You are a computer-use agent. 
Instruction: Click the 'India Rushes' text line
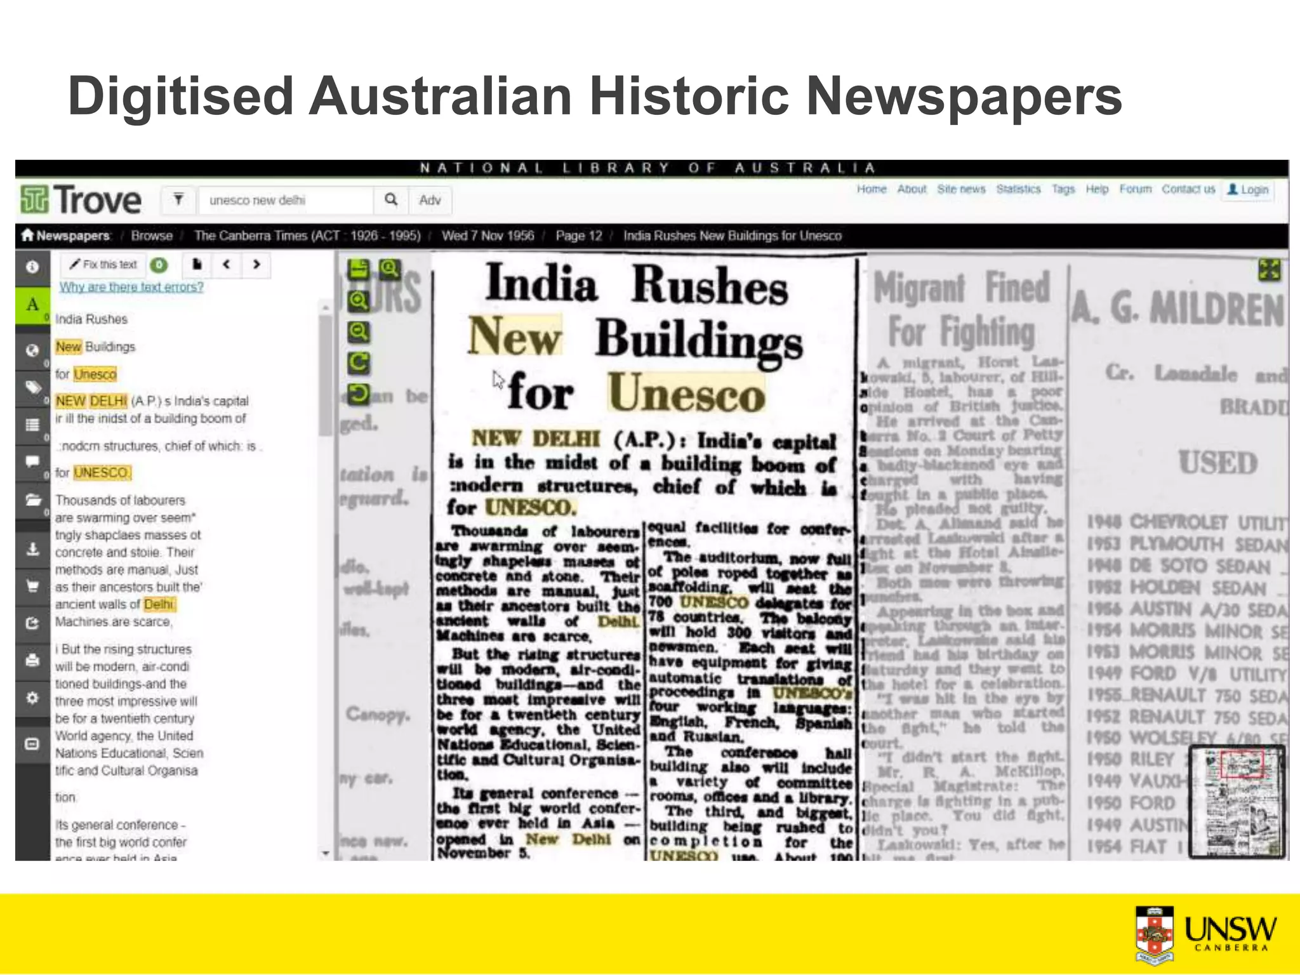click(x=91, y=319)
